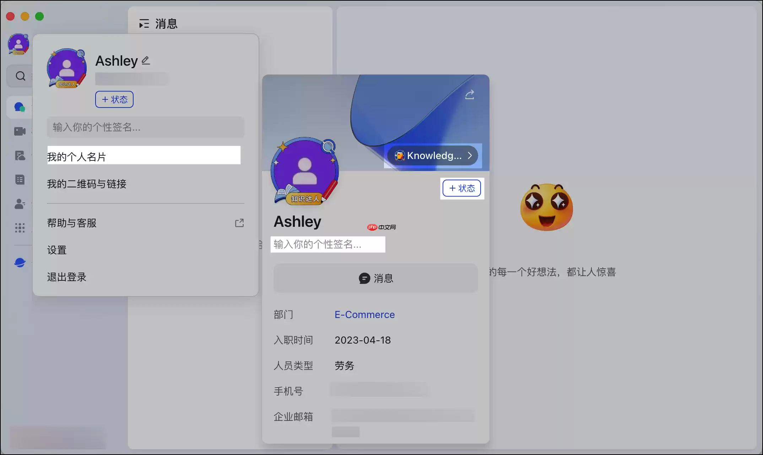Image resolution: width=763 pixels, height=455 pixels.
Task: Open the 消息 panel collapse control at top
Action: click(x=144, y=23)
